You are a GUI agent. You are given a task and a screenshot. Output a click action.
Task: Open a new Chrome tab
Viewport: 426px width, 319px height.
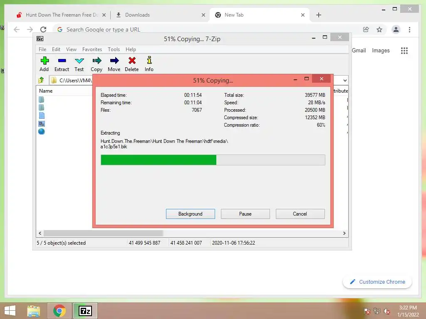coord(319,15)
